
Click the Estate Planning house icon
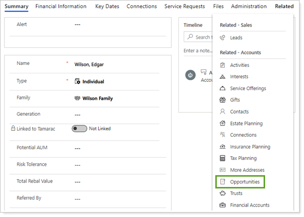(x=222, y=124)
